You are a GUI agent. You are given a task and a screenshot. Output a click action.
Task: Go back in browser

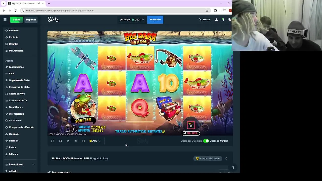coord(4,11)
